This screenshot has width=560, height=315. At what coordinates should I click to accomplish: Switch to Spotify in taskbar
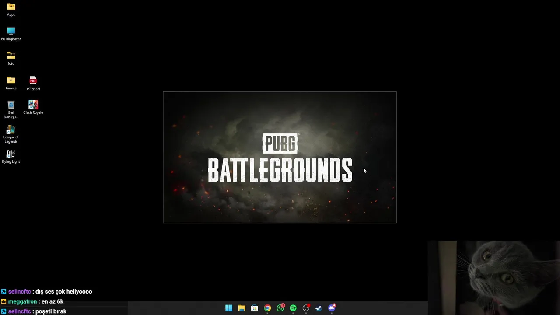coord(293,308)
